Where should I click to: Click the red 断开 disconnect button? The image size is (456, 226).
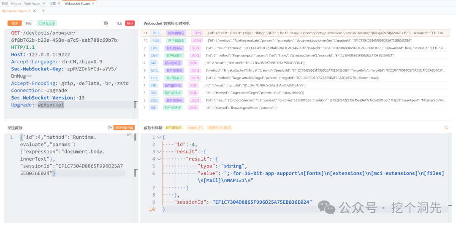[130, 23]
